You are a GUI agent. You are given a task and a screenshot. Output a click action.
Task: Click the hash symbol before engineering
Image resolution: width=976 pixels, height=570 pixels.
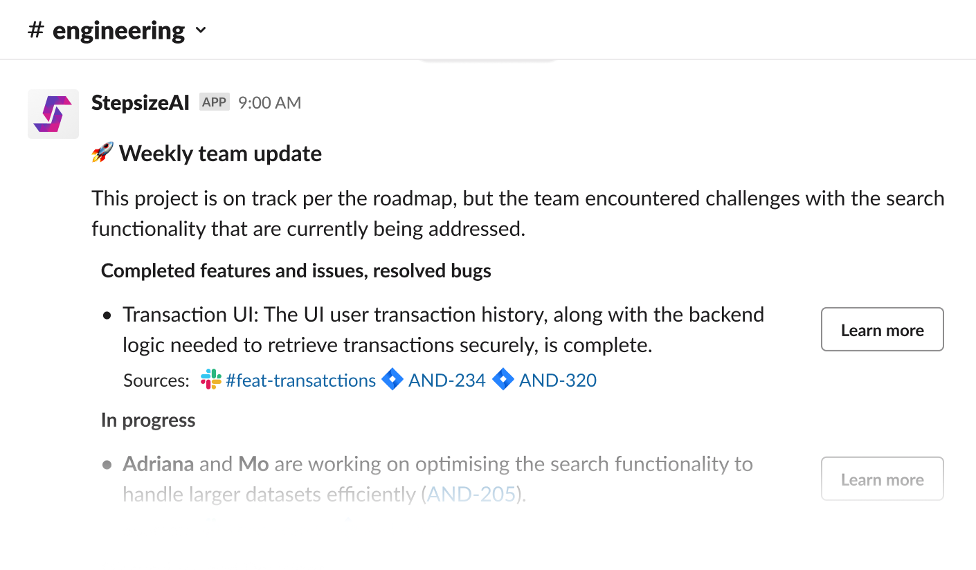(x=36, y=31)
